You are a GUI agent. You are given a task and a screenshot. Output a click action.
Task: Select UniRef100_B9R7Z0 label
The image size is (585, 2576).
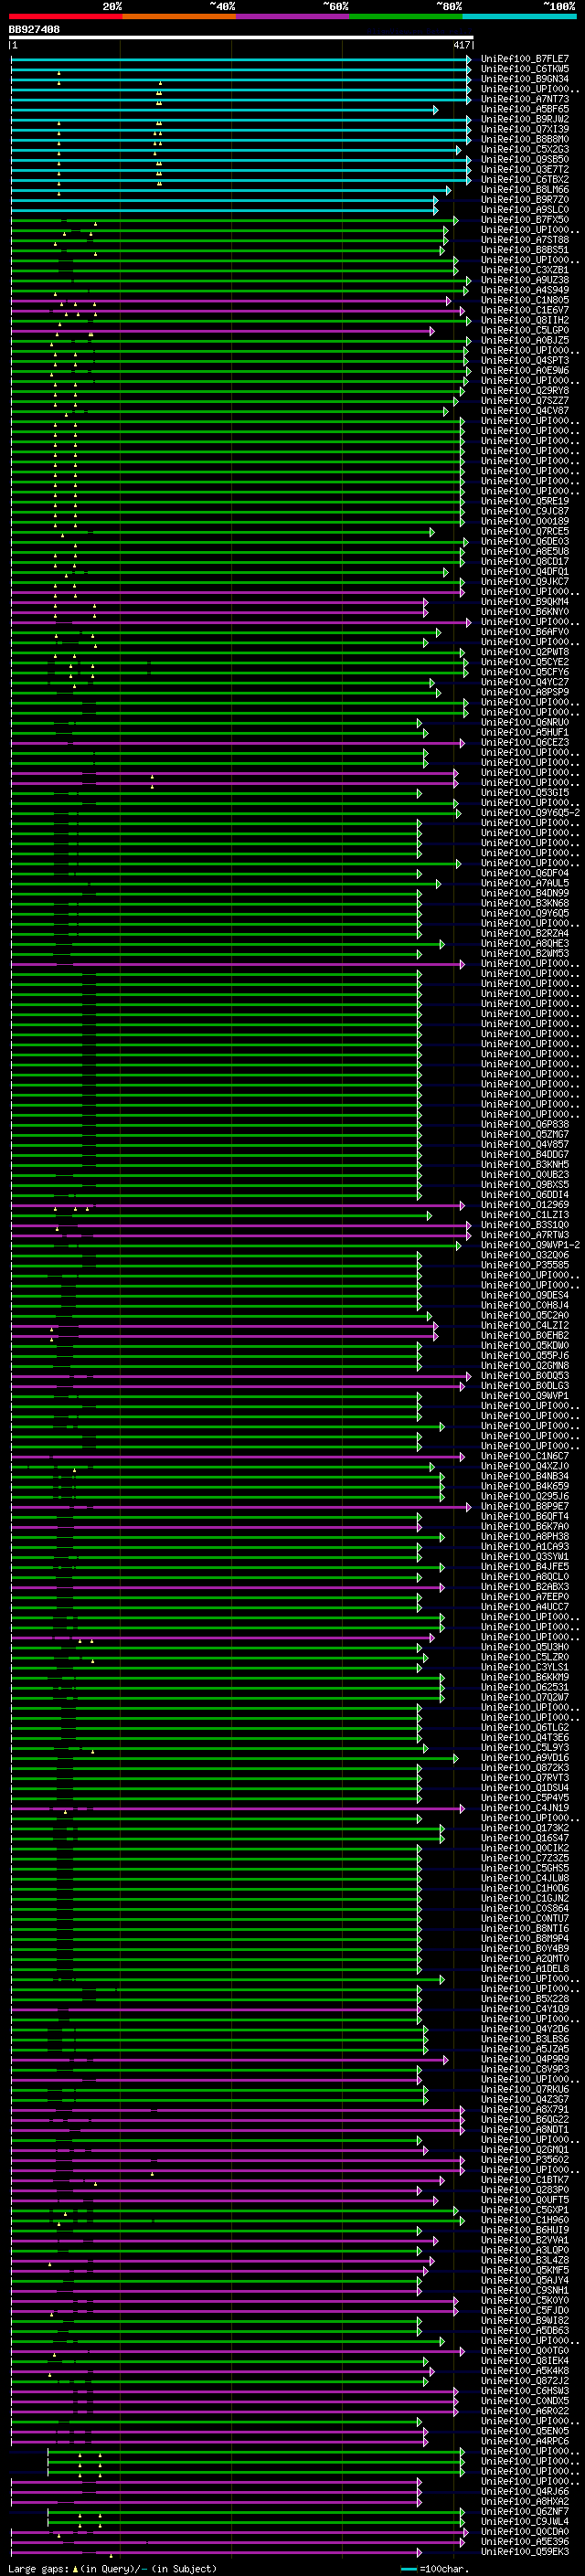[x=525, y=199]
